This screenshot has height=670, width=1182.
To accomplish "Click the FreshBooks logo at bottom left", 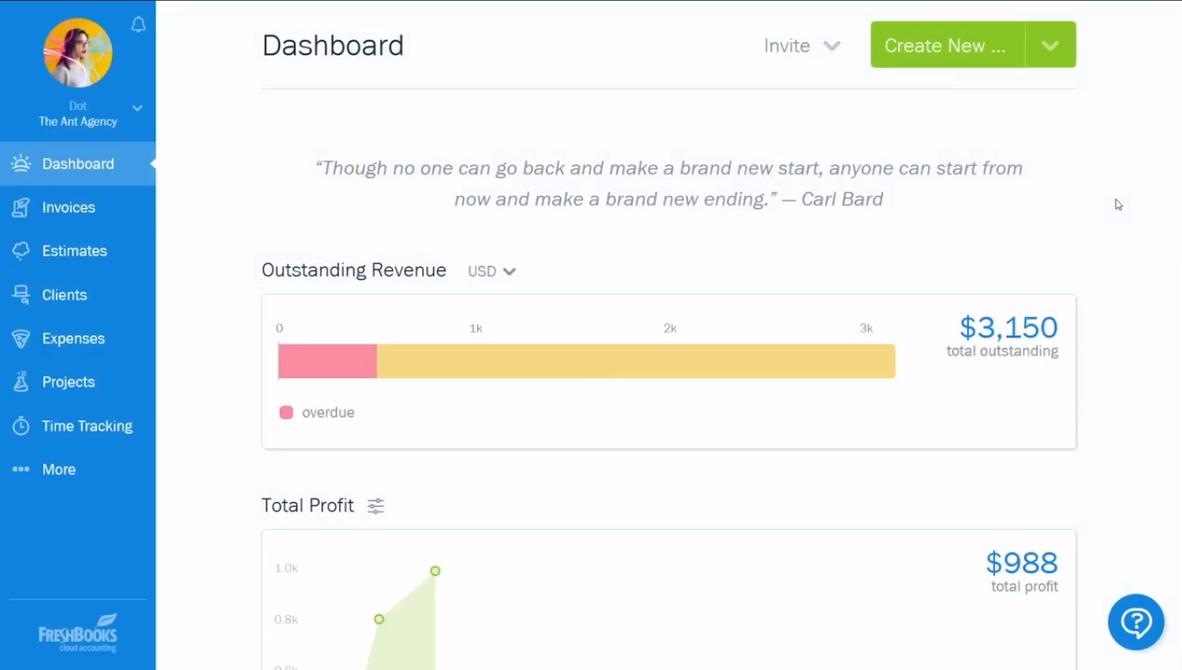I will (78, 631).
